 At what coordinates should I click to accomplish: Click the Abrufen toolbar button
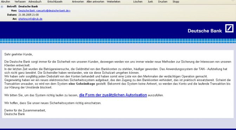[x=6, y=2]
